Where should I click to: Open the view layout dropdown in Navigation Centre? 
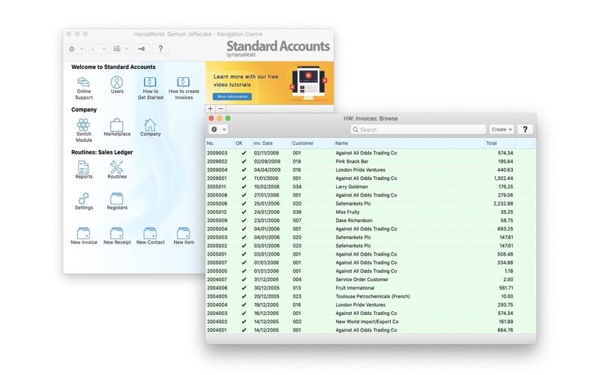click(x=121, y=49)
